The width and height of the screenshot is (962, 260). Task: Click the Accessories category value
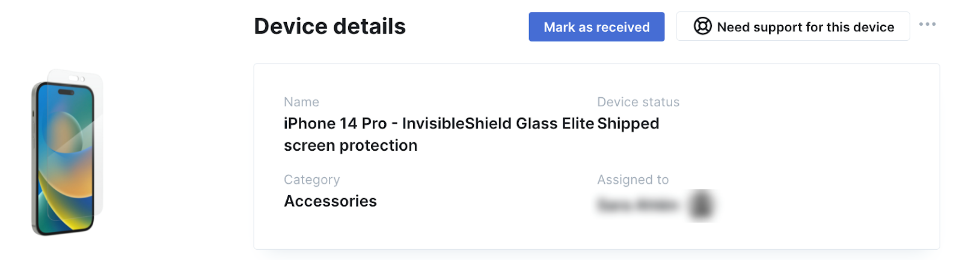pos(330,201)
